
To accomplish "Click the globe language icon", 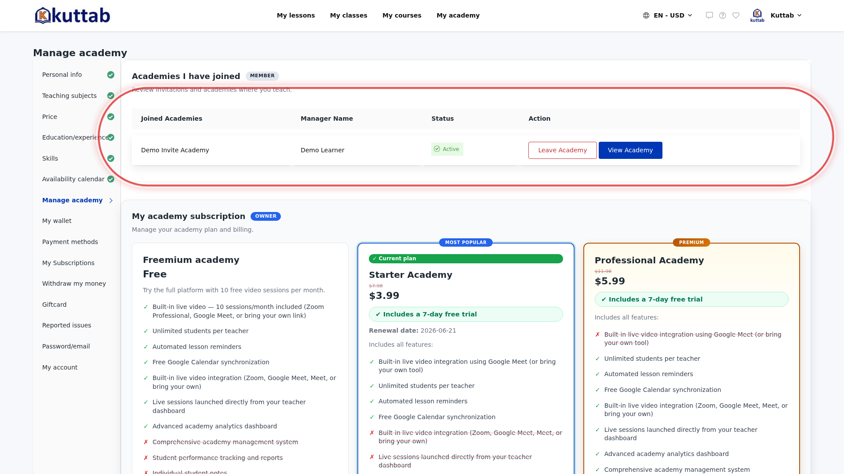I will pos(646,15).
